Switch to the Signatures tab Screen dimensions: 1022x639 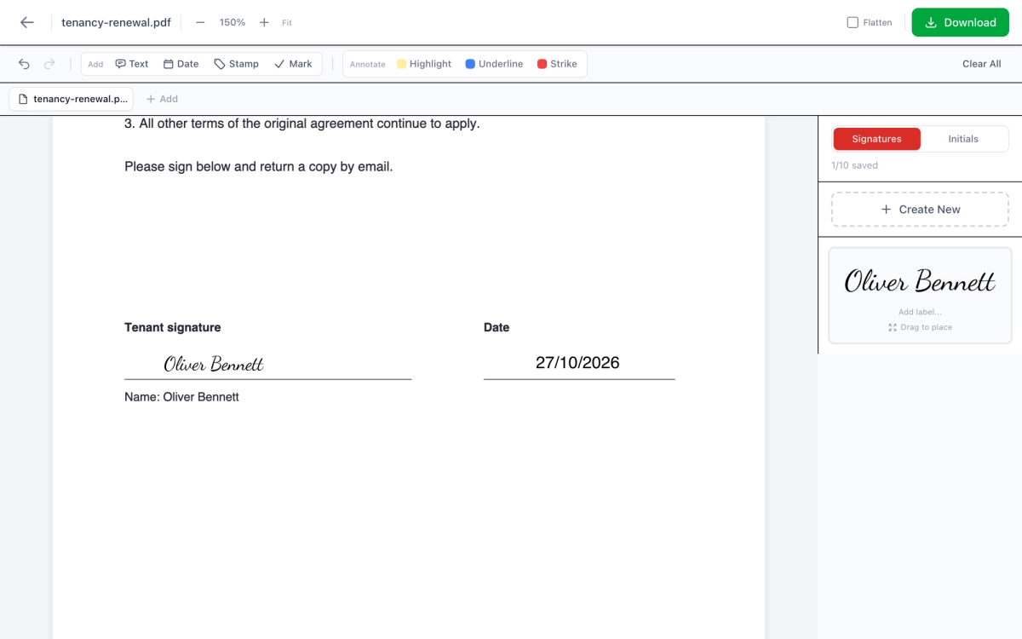pos(876,139)
